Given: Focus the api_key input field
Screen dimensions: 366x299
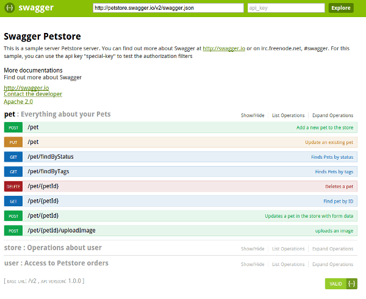Looking at the screenshot, I should [286, 8].
